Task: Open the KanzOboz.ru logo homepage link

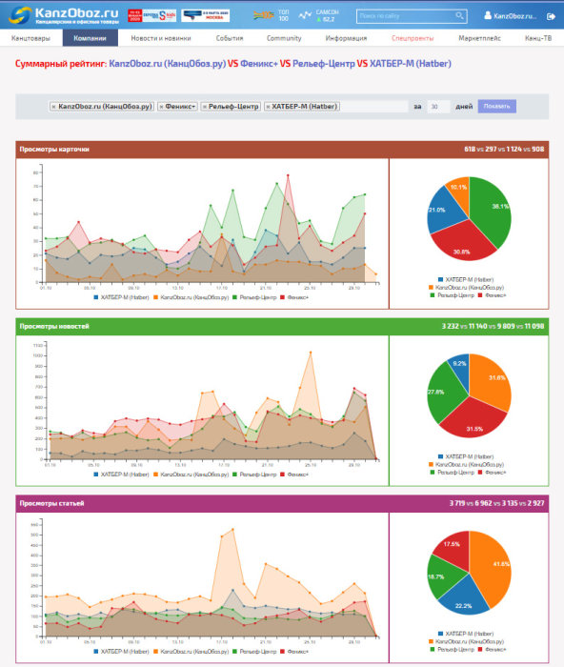Action: (x=64, y=15)
